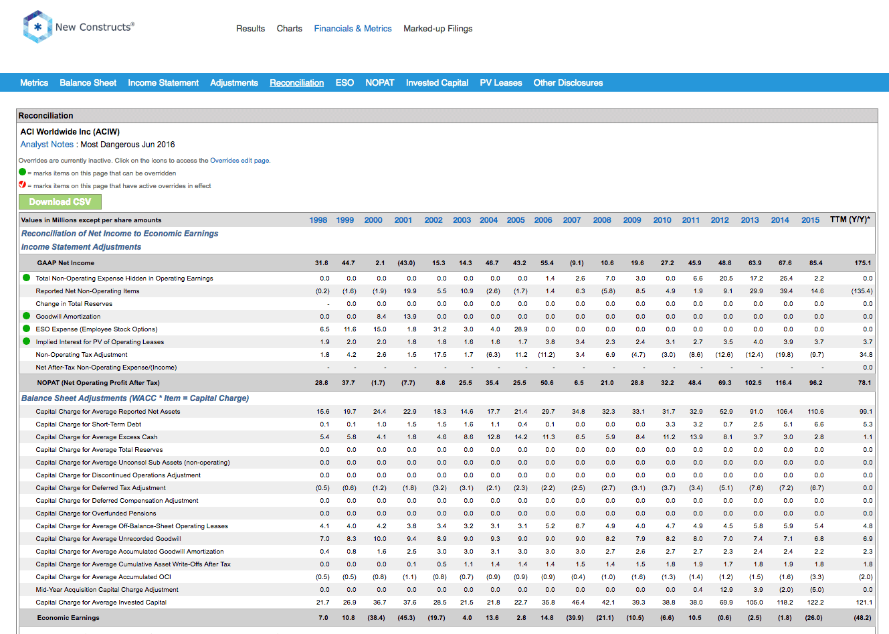Click green override dot for Total Non-Operating Expense

point(27,278)
